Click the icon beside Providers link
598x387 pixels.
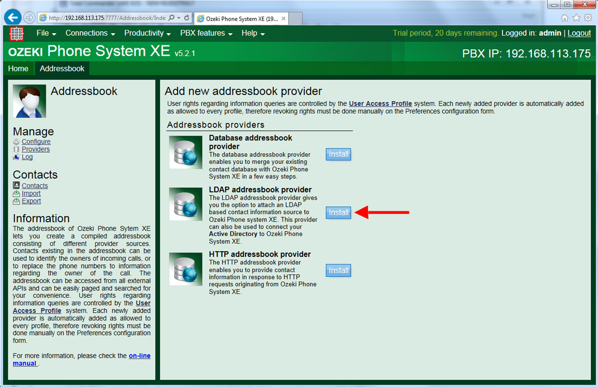(17, 149)
